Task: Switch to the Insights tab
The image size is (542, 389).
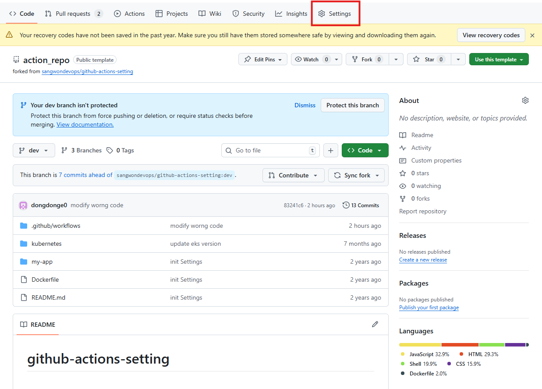Action: (291, 14)
